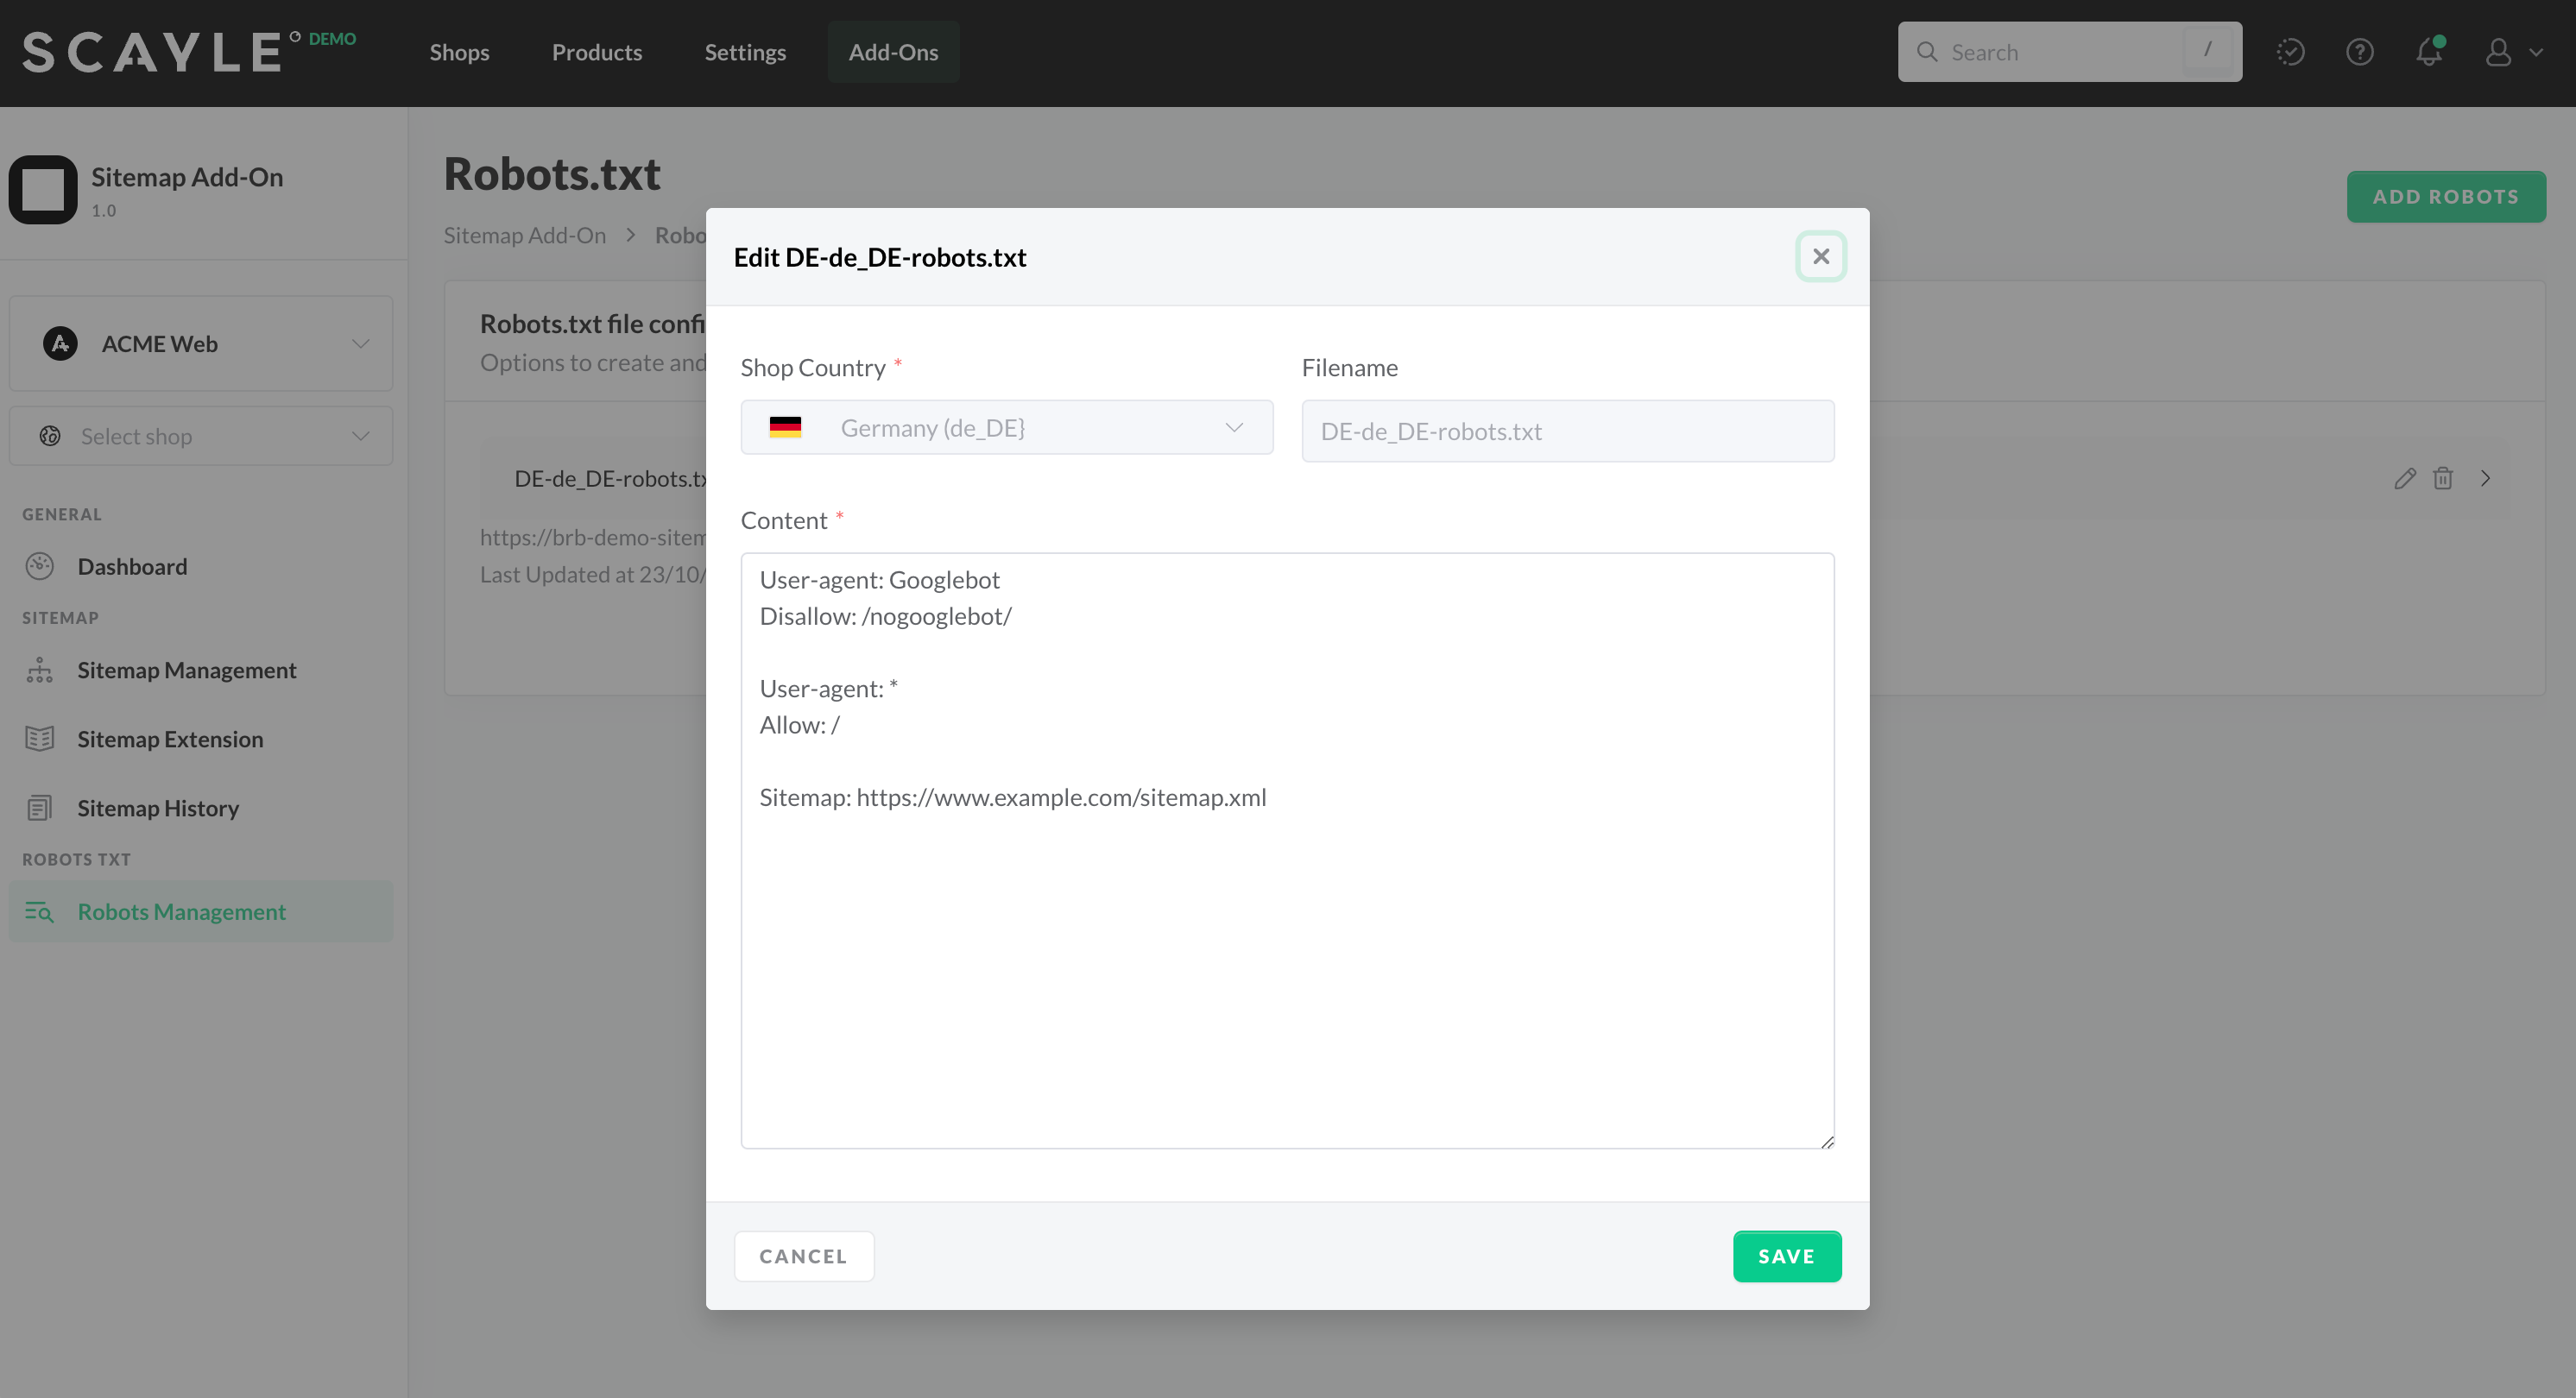
Task: Open the Select shop dropdown
Action: click(x=201, y=437)
